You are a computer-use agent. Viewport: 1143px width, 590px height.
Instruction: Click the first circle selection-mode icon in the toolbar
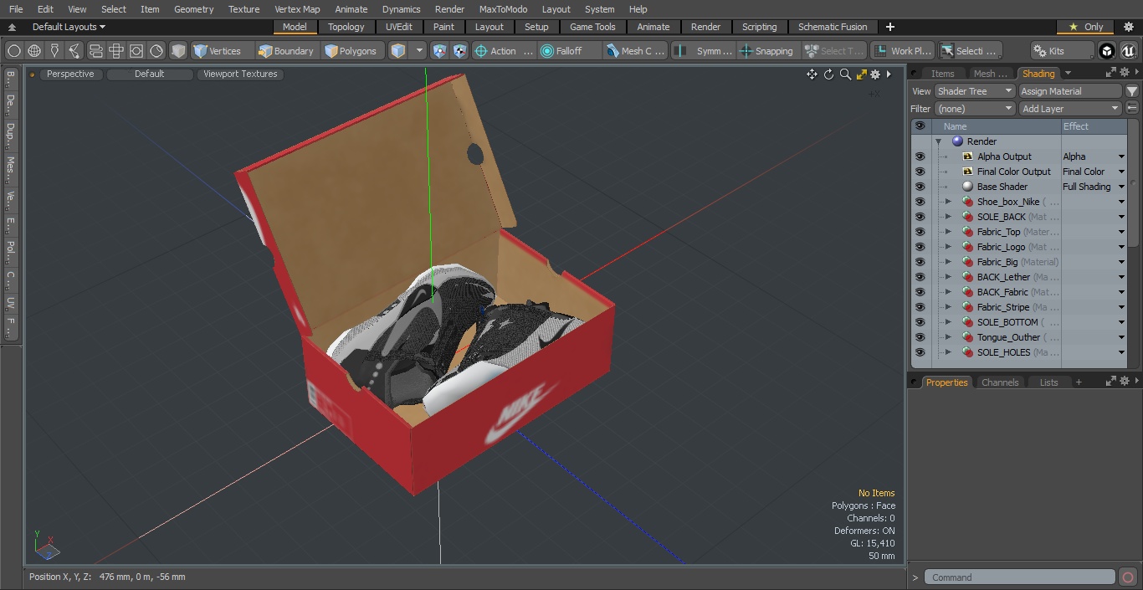coord(13,51)
